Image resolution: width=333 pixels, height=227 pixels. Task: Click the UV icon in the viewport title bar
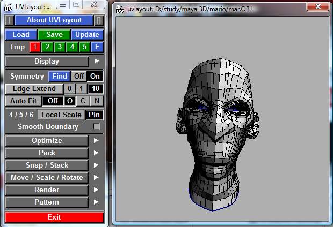point(120,9)
